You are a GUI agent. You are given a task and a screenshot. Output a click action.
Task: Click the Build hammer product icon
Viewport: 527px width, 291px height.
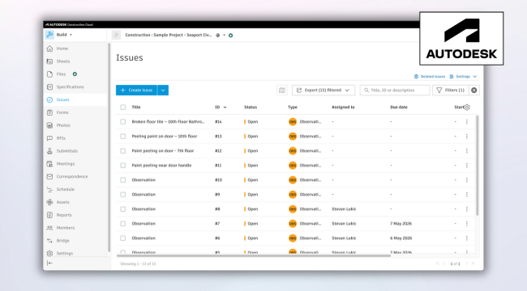[49, 35]
